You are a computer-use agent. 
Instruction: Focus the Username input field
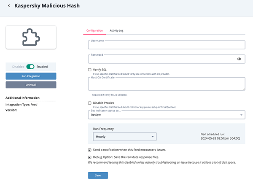167,45
